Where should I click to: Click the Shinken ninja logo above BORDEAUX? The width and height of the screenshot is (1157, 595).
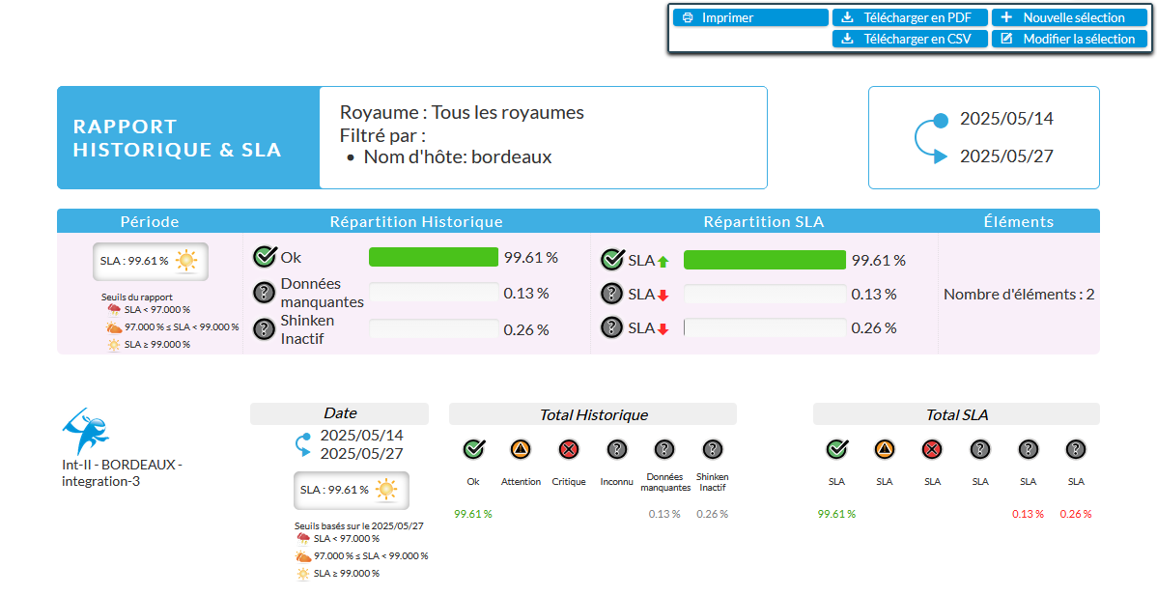pyautogui.click(x=86, y=431)
